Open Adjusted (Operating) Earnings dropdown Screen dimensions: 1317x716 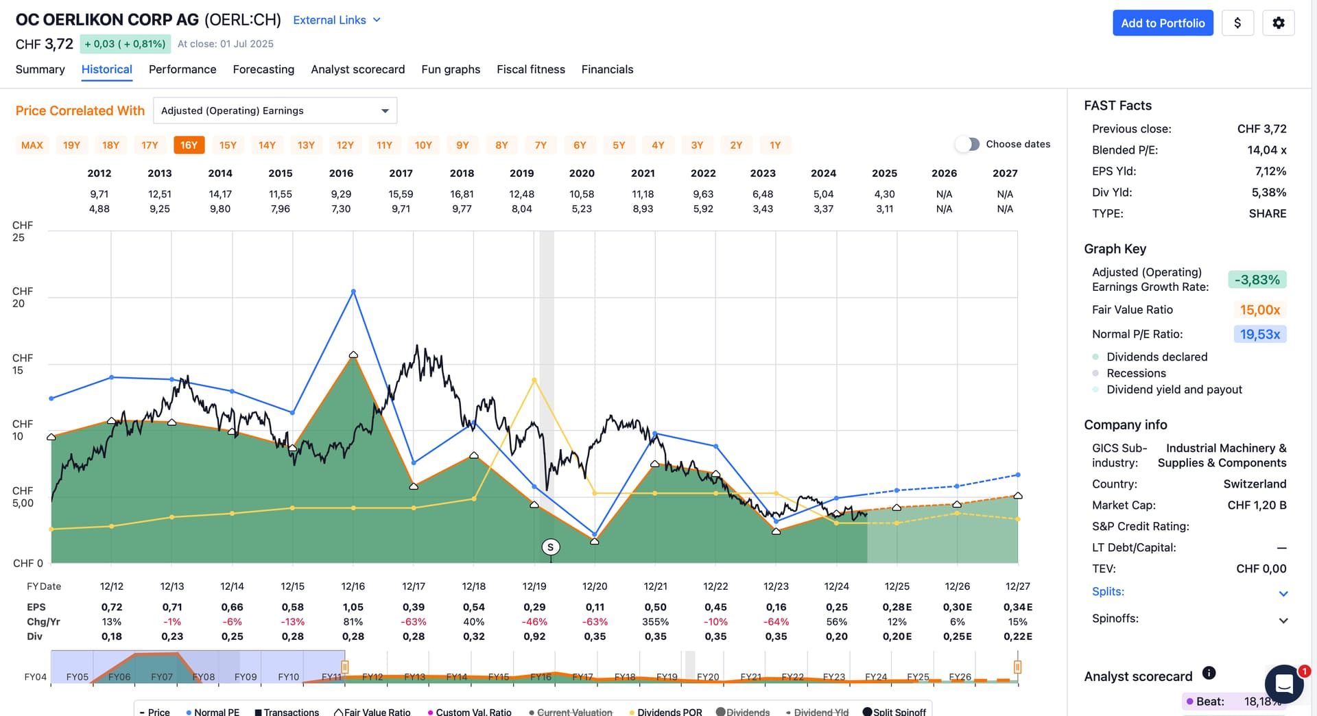(275, 110)
